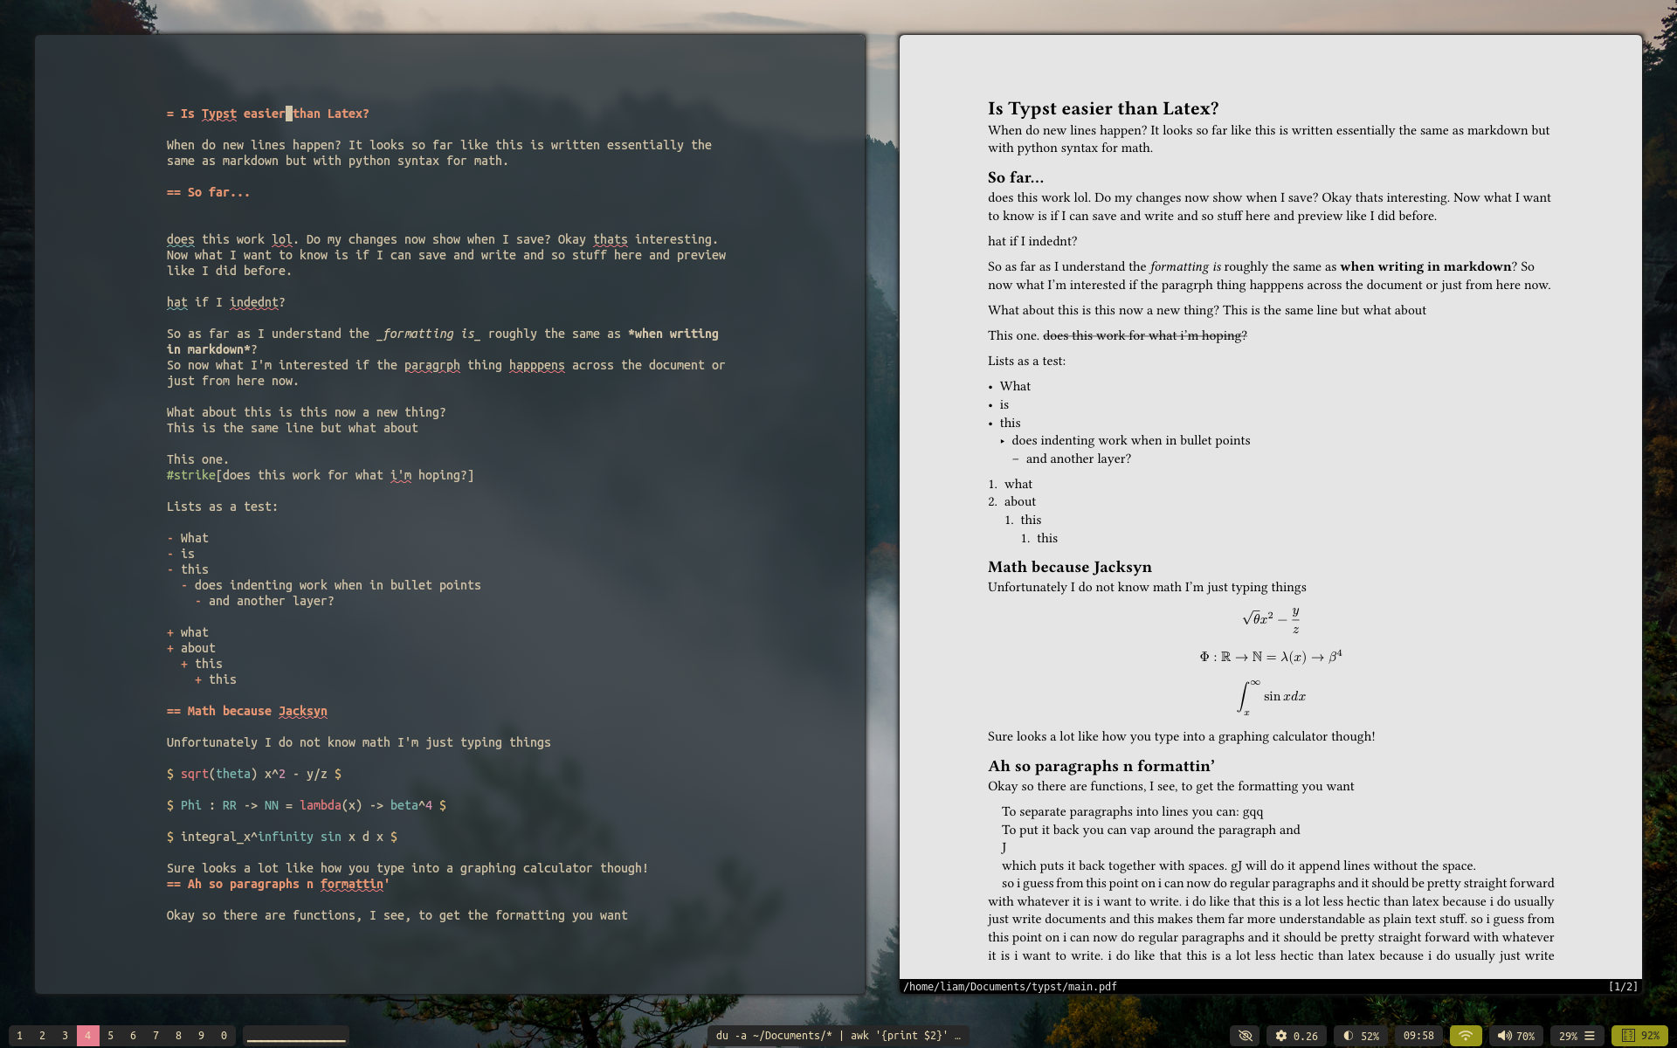
Task: Place cursor on '== So far...' heading
Action: pos(209,192)
